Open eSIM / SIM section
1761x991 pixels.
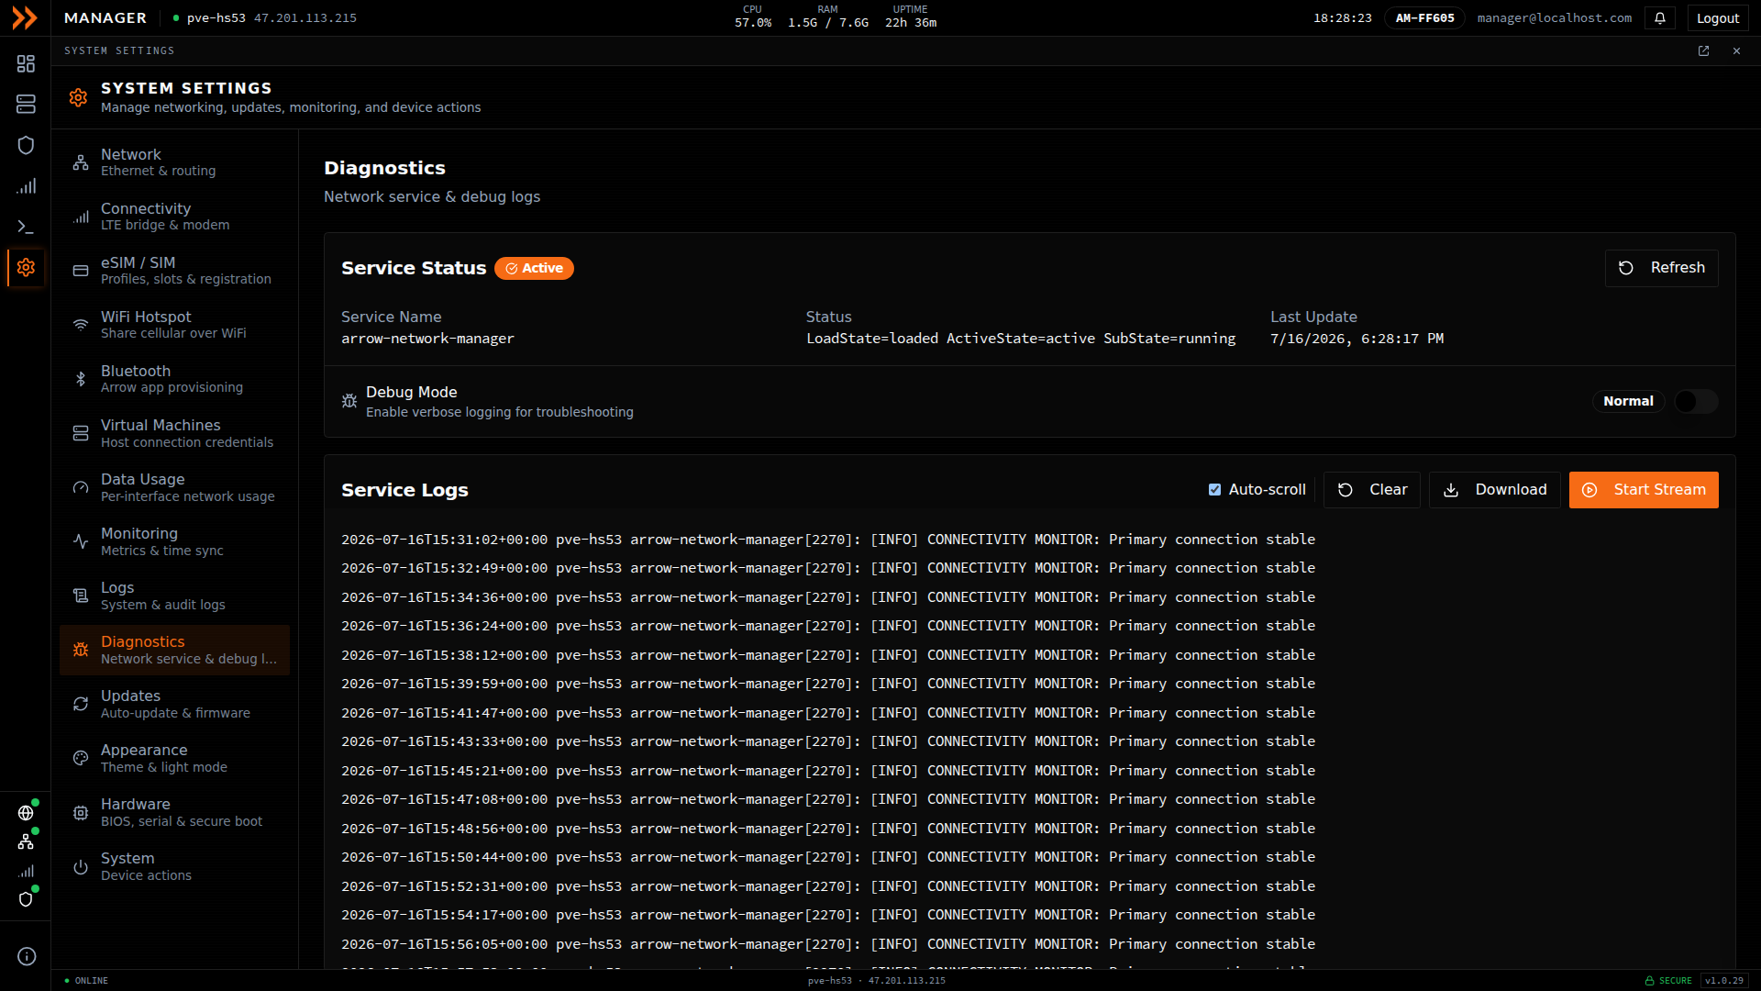[x=174, y=271]
